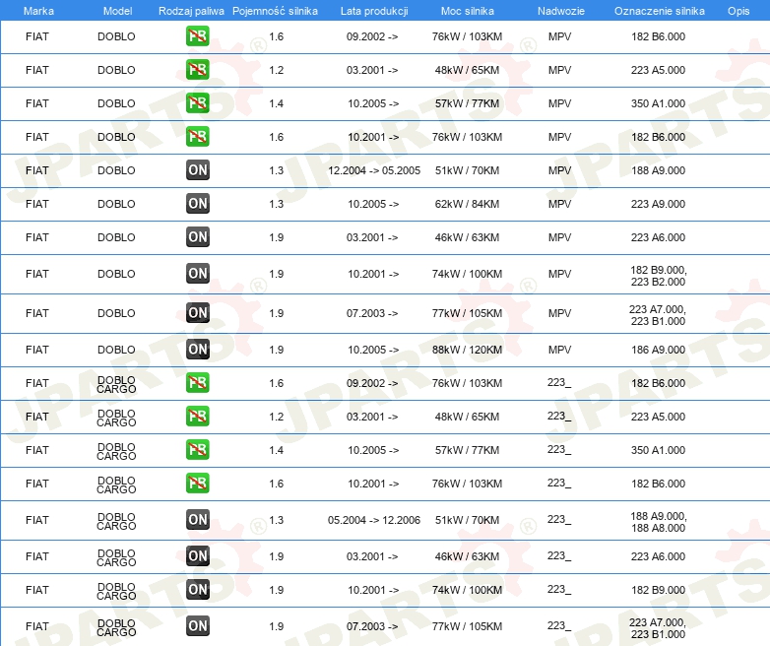This screenshot has height=646, width=770.
Task: Click the DOBLO CARGO model cell in the 05.2004 row
Action: tap(116, 521)
